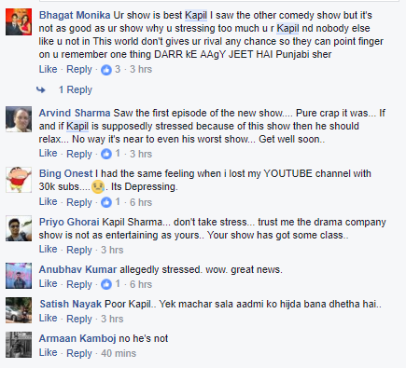Click the 40 mins timestamp on Armaan's comment
The height and width of the screenshot is (368, 406).
pyautogui.click(x=119, y=353)
